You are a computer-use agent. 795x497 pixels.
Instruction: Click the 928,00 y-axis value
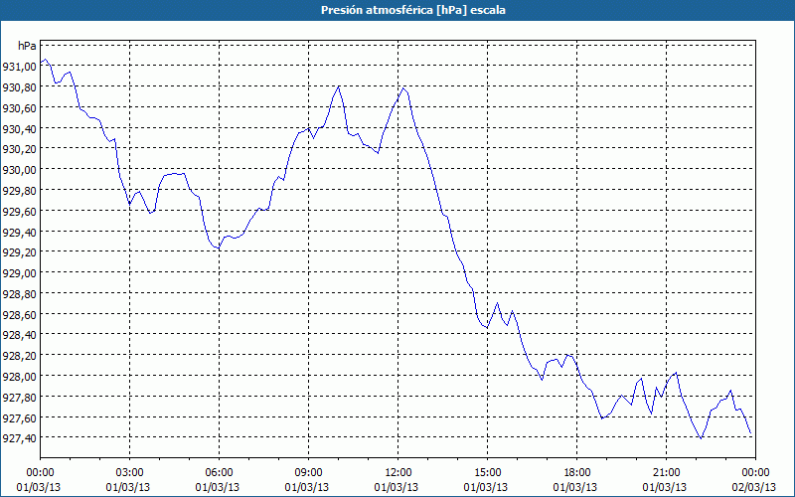[19, 376]
